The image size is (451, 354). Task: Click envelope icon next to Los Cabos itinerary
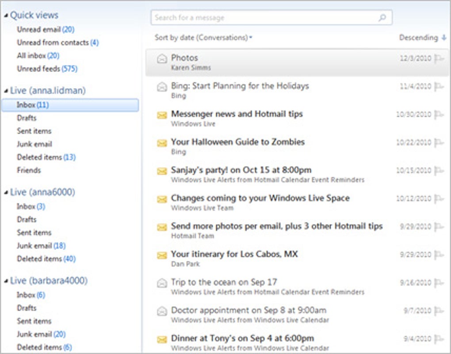click(x=162, y=255)
